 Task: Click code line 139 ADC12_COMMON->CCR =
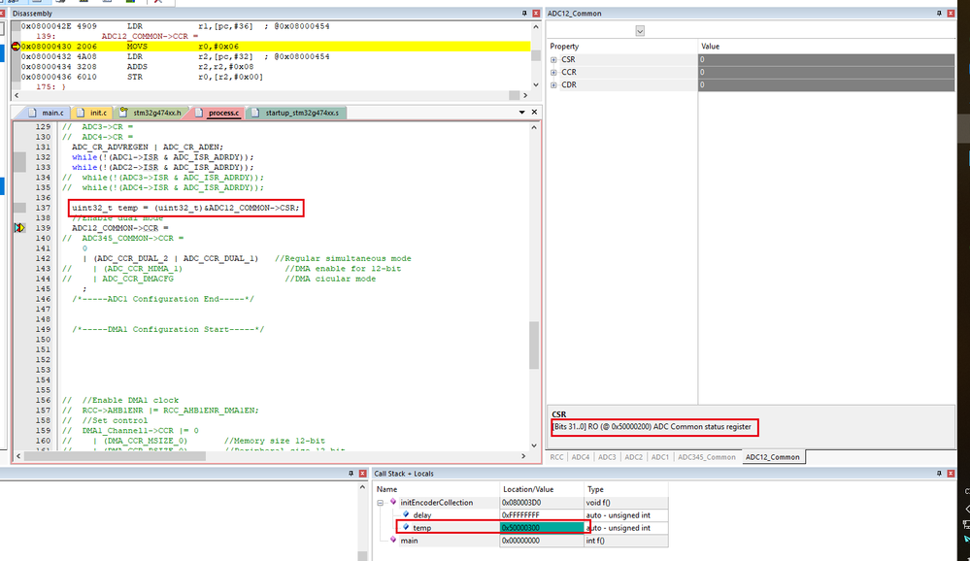(120, 228)
